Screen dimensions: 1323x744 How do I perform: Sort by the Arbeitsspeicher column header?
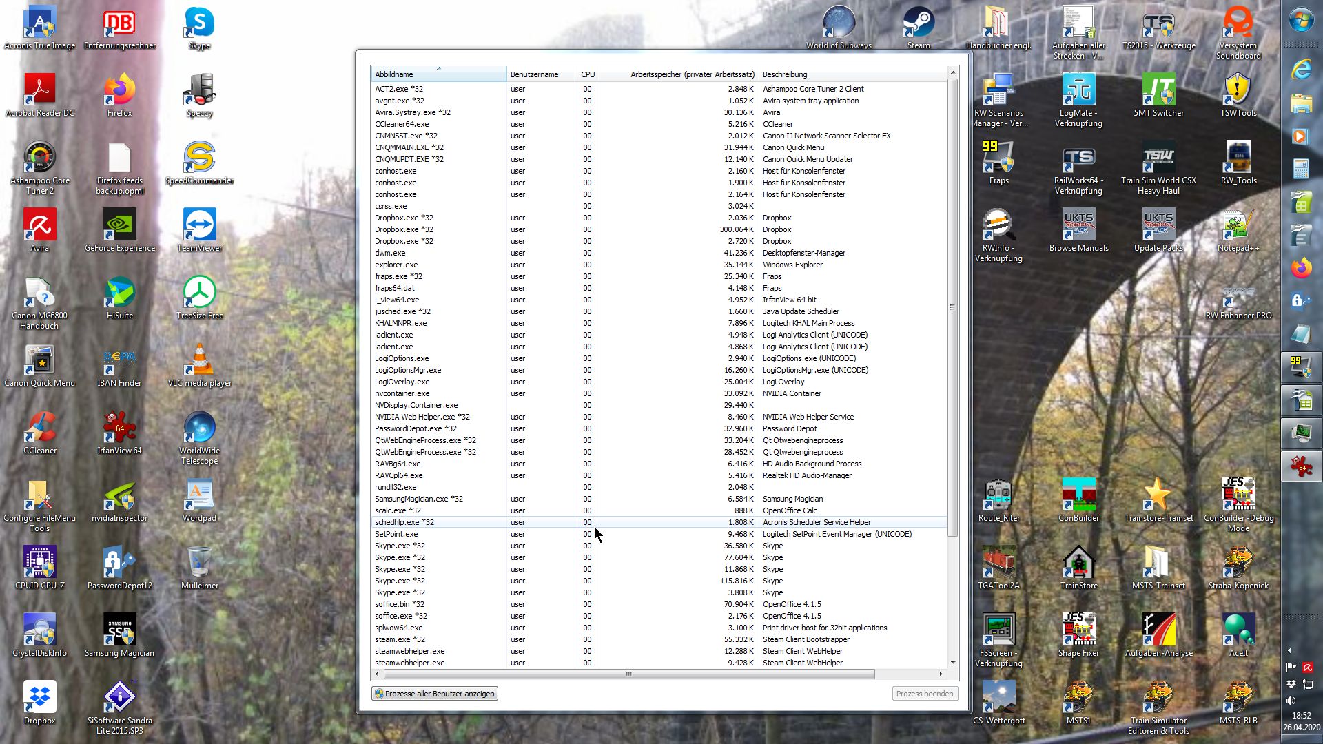692,74
